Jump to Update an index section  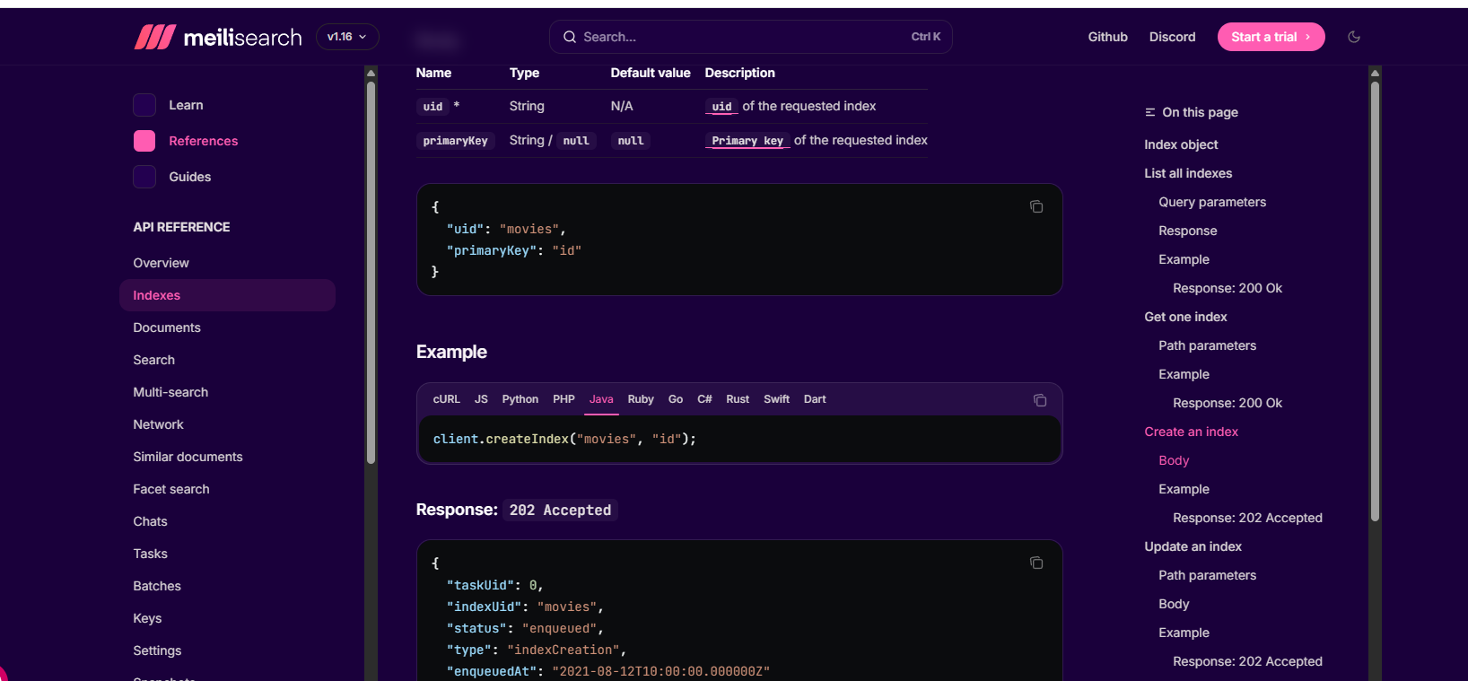tap(1193, 546)
